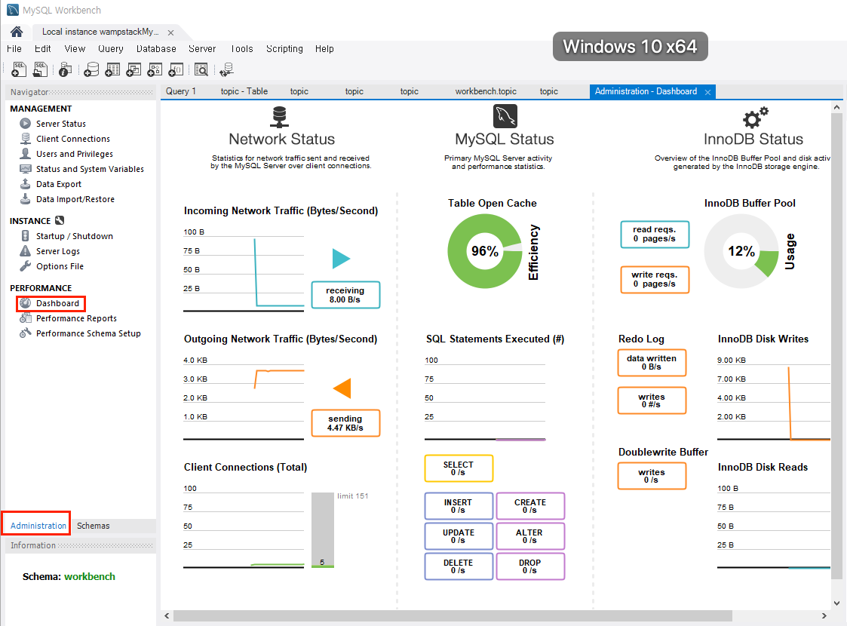Create a new table toolbar icon
847x626 pixels.
112,69
